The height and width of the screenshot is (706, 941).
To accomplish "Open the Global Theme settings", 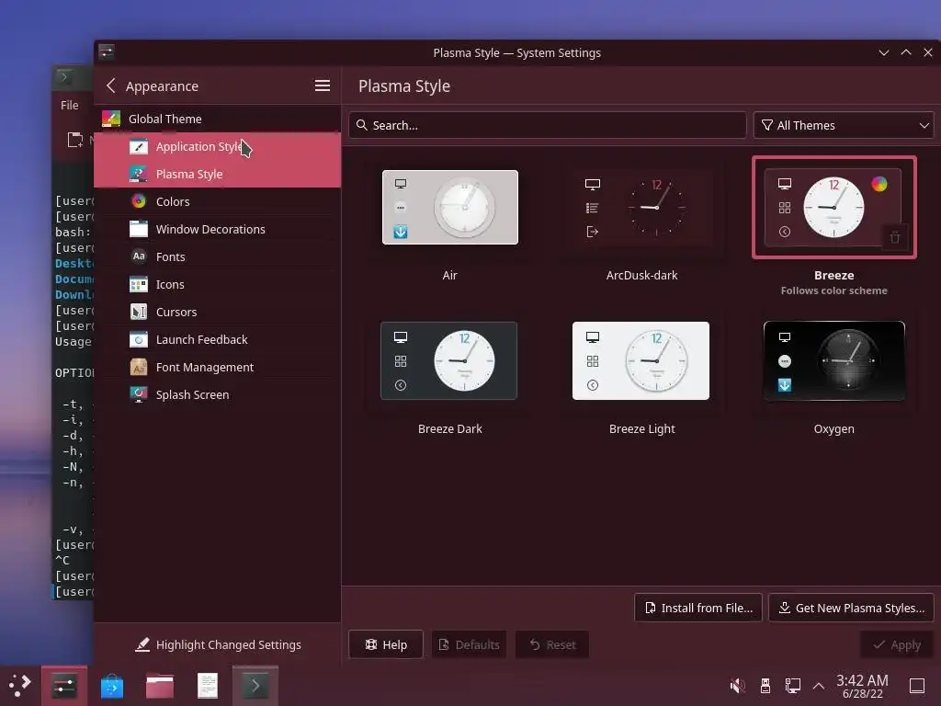I will pyautogui.click(x=217, y=119).
